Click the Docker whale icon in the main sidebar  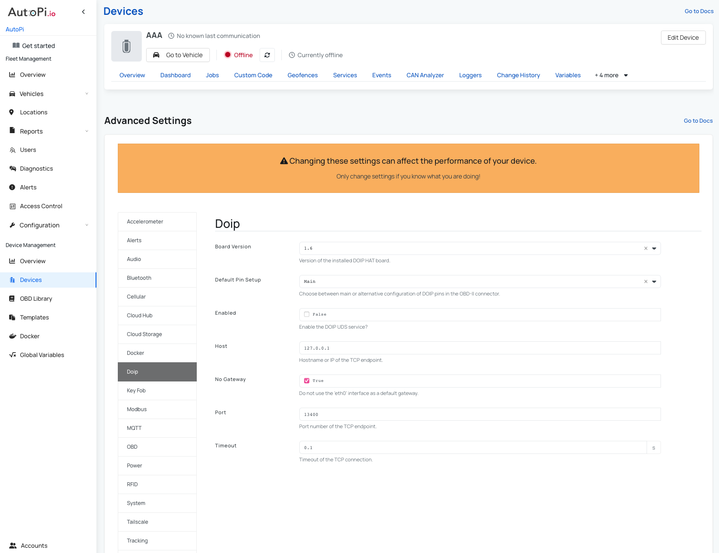click(x=13, y=336)
